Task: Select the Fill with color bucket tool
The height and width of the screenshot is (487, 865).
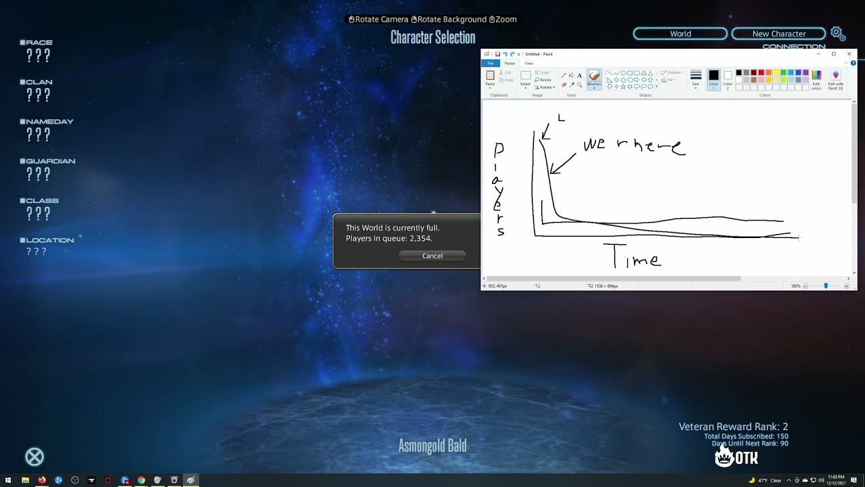Action: 572,75
